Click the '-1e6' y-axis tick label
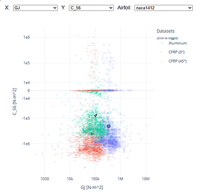The width and height of the screenshot is (200, 196). click(x=26, y=144)
